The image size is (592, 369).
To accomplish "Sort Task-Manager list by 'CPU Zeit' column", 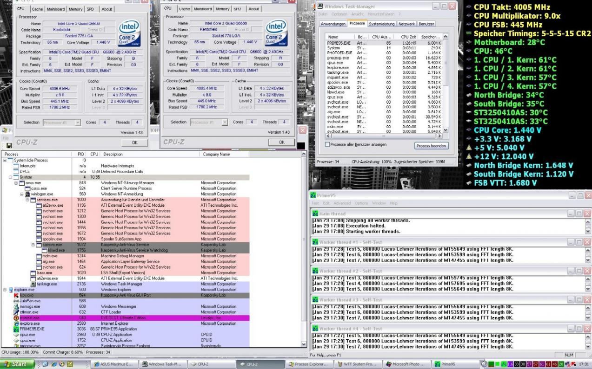I will tap(407, 36).
